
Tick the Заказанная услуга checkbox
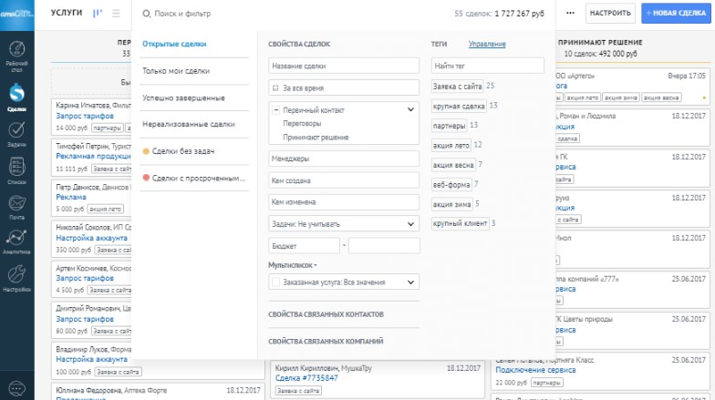coord(275,282)
